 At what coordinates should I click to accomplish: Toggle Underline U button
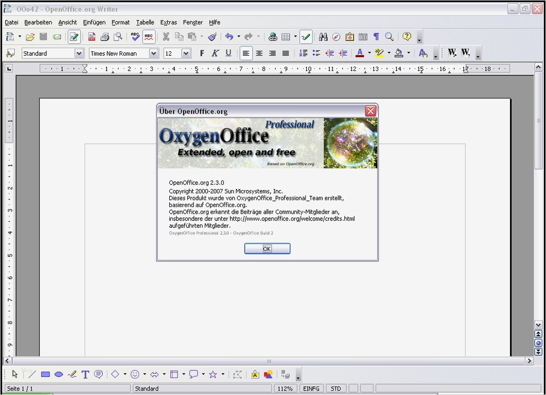pyautogui.click(x=228, y=54)
